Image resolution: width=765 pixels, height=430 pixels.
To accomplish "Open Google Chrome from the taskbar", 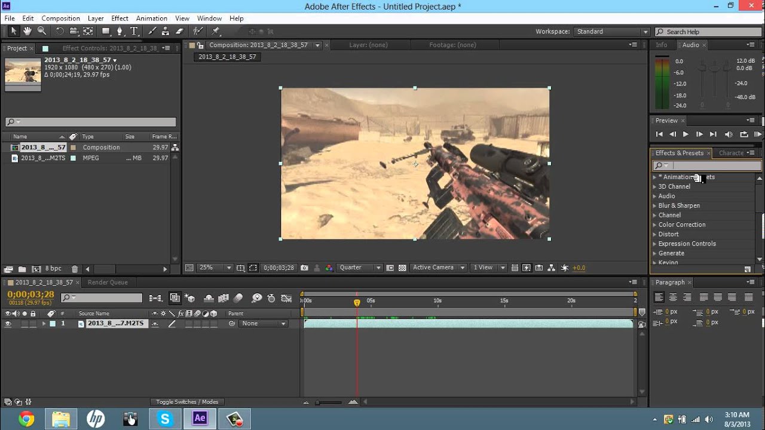I will (x=26, y=419).
